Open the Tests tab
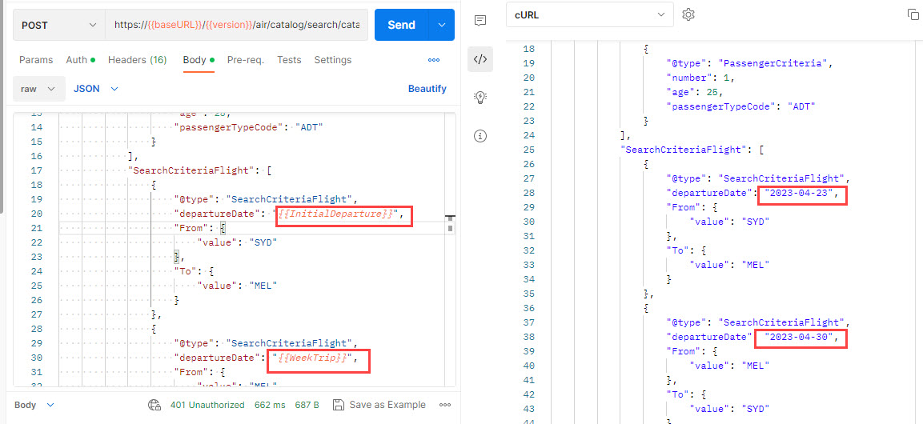 [289, 60]
